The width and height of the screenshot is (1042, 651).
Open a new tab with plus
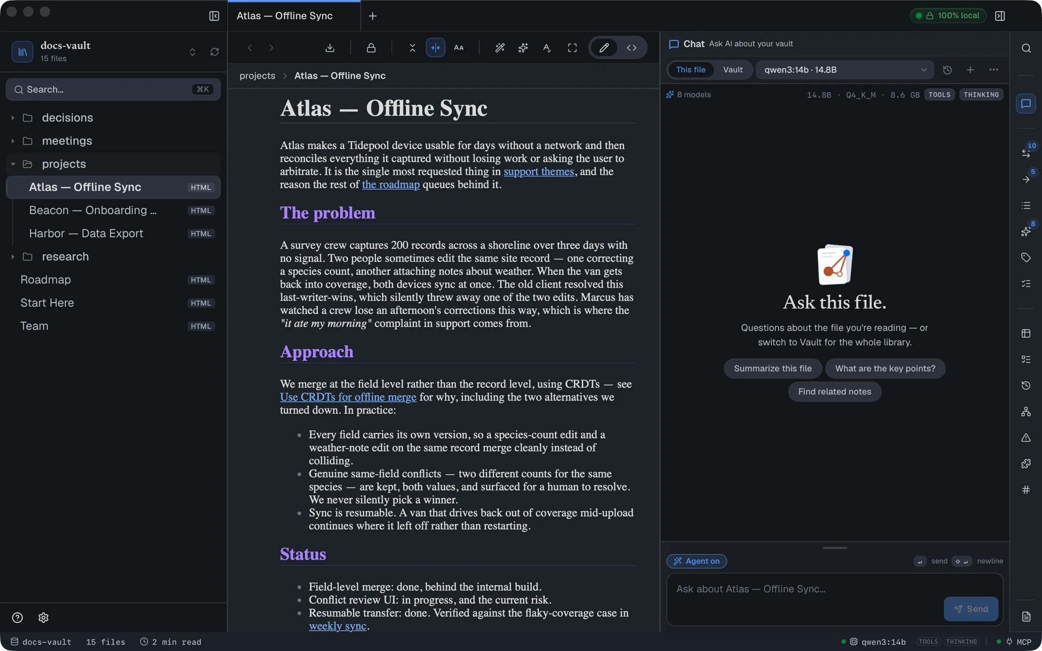372,16
